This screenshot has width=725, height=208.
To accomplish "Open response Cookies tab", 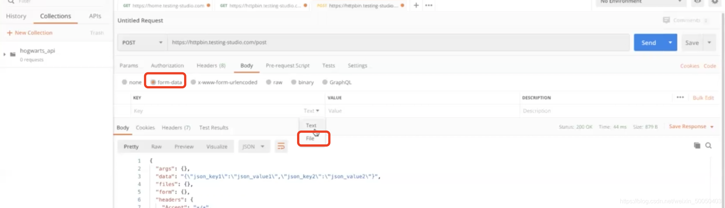I will 145,127.
